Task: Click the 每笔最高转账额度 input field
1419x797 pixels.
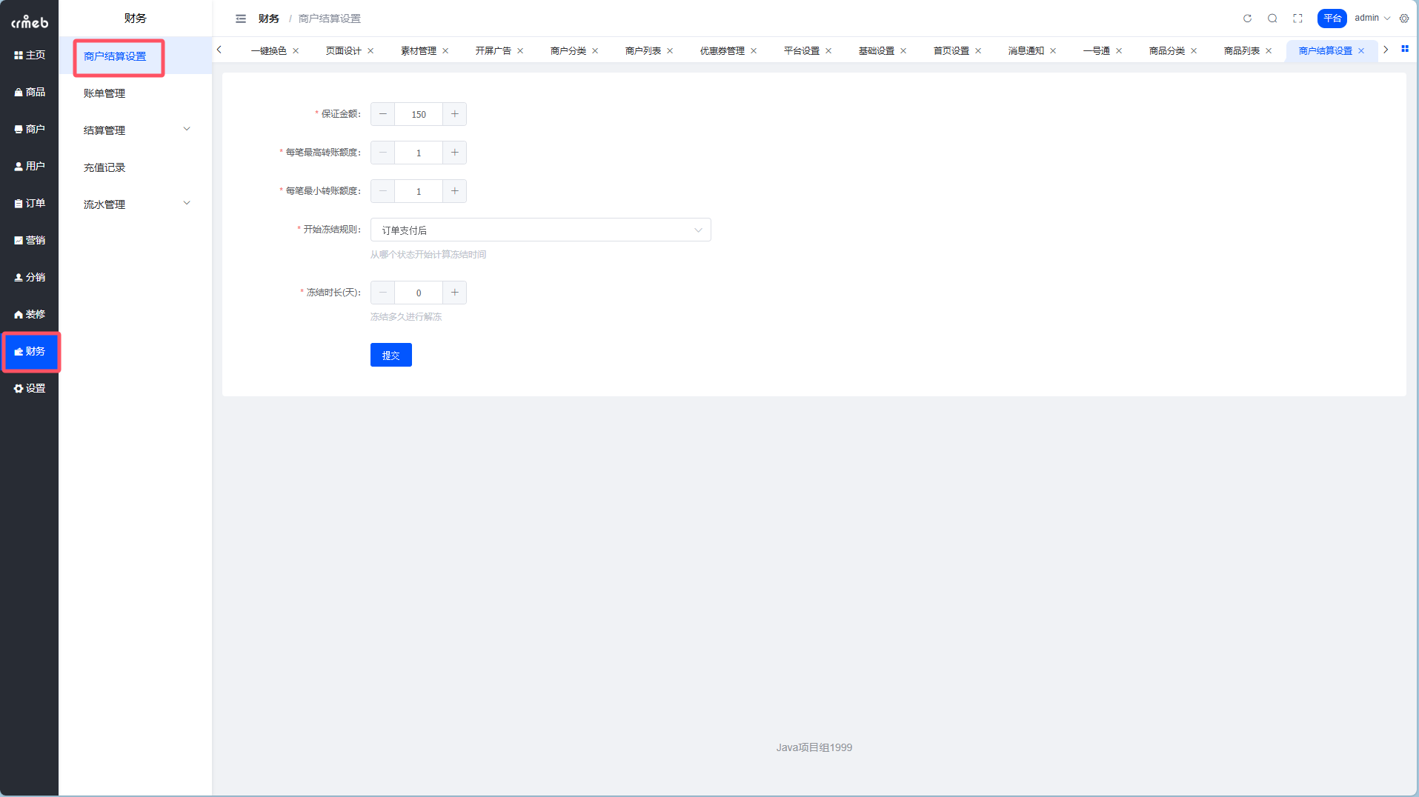Action: pos(419,153)
